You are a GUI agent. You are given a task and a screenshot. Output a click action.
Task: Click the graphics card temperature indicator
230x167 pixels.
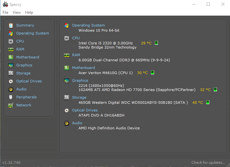click(x=215, y=90)
